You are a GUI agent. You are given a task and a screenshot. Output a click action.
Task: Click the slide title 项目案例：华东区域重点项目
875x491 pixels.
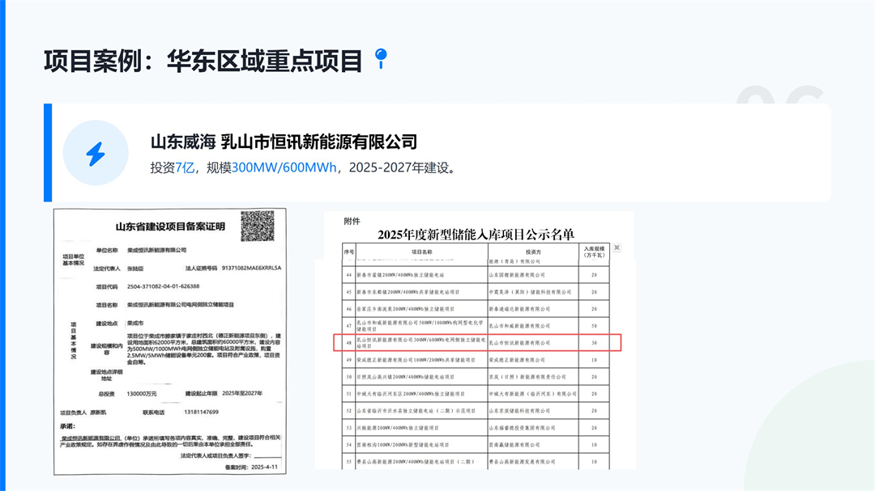(x=203, y=61)
